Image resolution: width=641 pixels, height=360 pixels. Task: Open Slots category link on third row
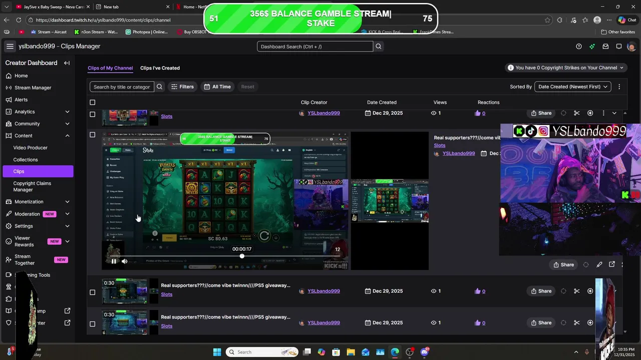(x=167, y=294)
